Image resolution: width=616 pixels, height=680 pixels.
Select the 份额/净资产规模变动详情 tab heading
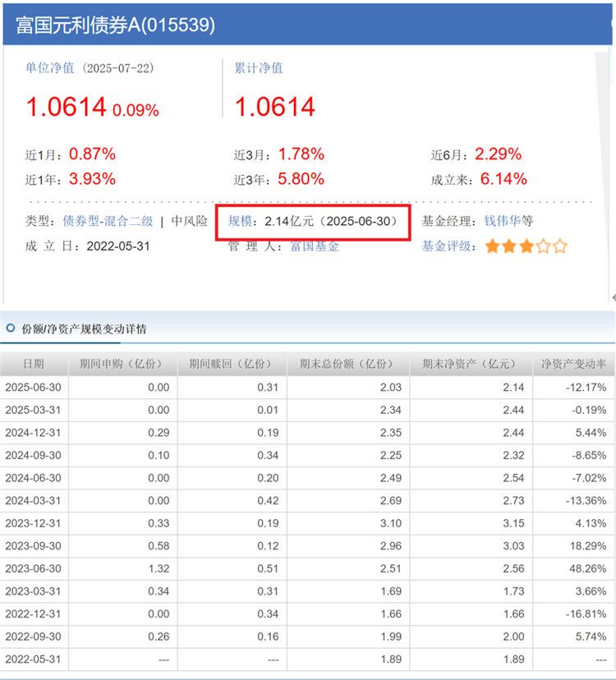(84, 329)
